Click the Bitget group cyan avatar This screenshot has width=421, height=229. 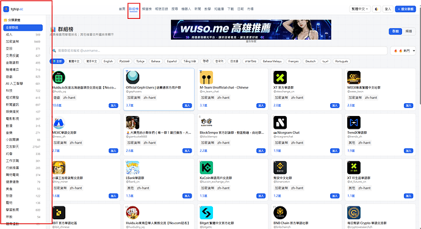pyautogui.click(x=206, y=213)
